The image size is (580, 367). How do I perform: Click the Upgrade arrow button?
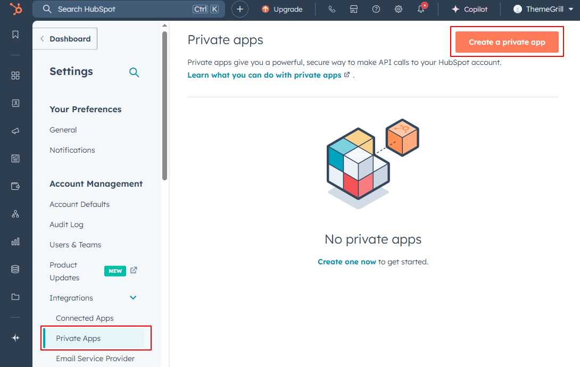[282, 9]
